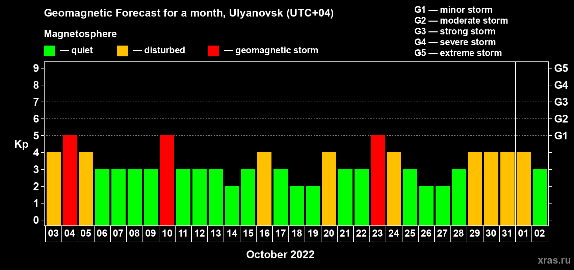Click the 'October 2022' caption

pyautogui.click(x=280, y=254)
